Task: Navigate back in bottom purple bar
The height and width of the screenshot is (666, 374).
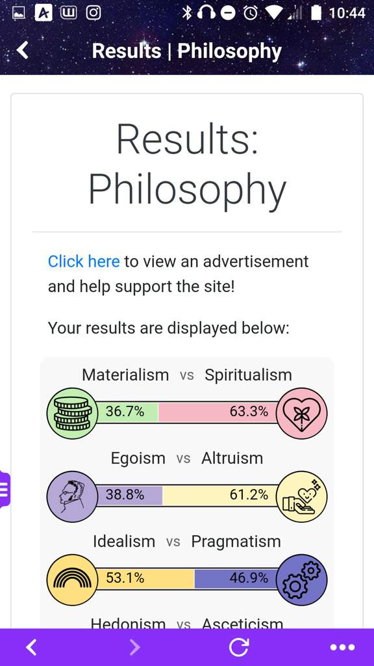Action: (31, 647)
